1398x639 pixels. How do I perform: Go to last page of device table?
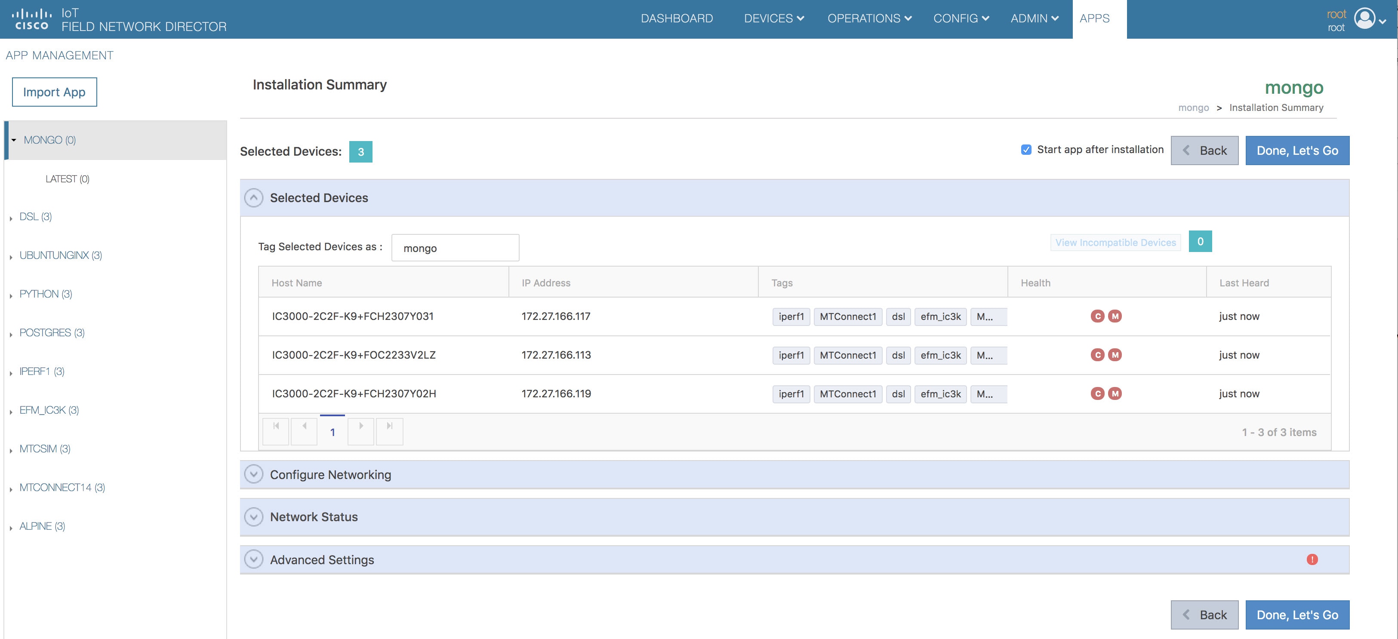(x=390, y=431)
